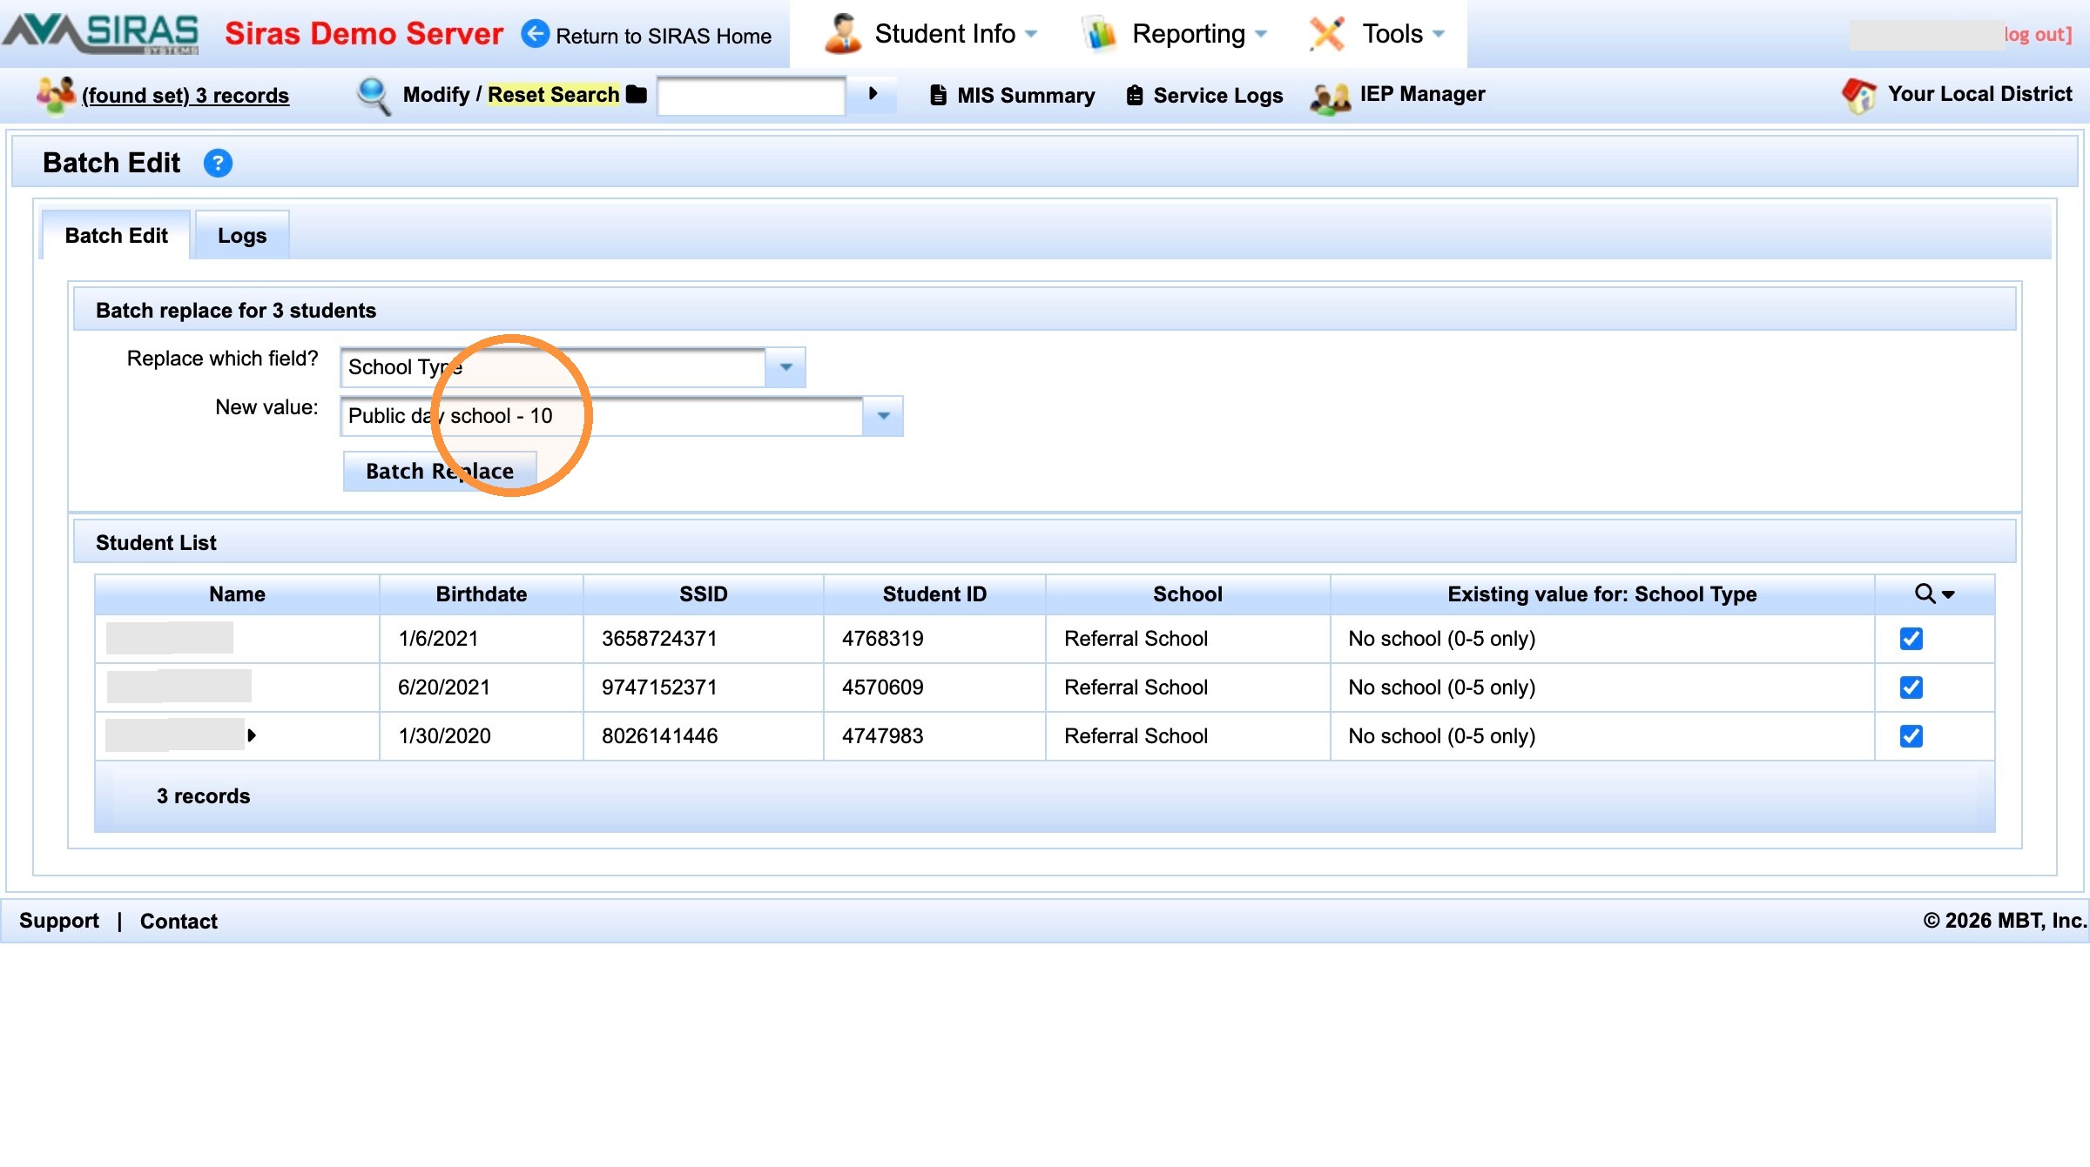The width and height of the screenshot is (2090, 1167).
Task: Click the log out link
Action: point(2038,34)
